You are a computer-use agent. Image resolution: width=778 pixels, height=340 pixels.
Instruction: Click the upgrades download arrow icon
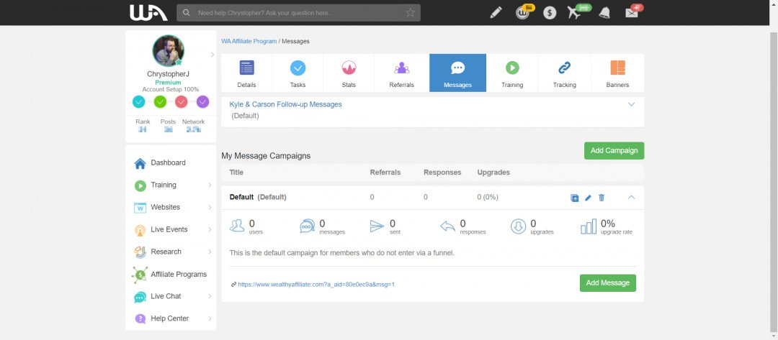tap(518, 226)
